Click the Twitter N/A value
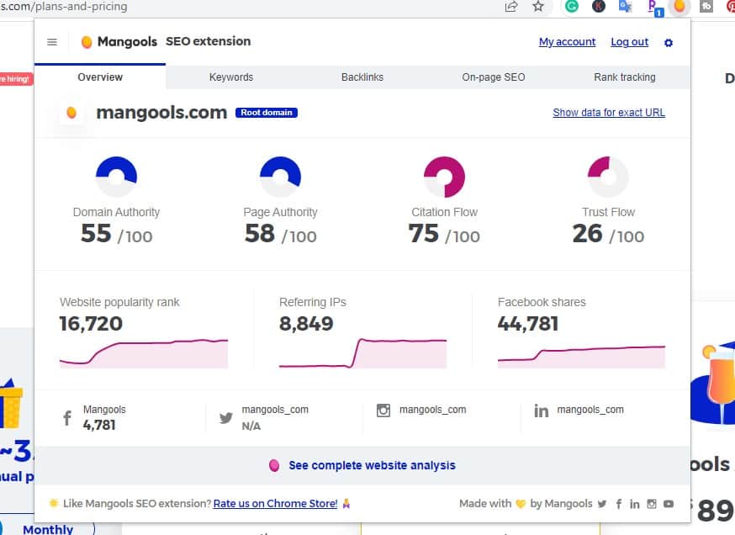The image size is (735, 535). [x=251, y=426]
